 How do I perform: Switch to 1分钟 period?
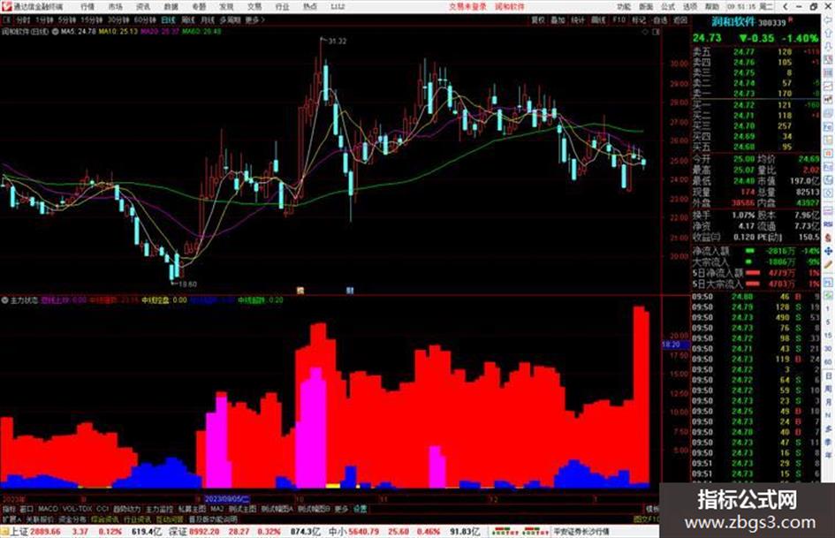tap(44, 19)
